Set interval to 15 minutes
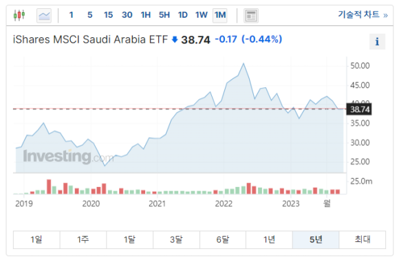The image size is (399, 262). click(x=108, y=15)
